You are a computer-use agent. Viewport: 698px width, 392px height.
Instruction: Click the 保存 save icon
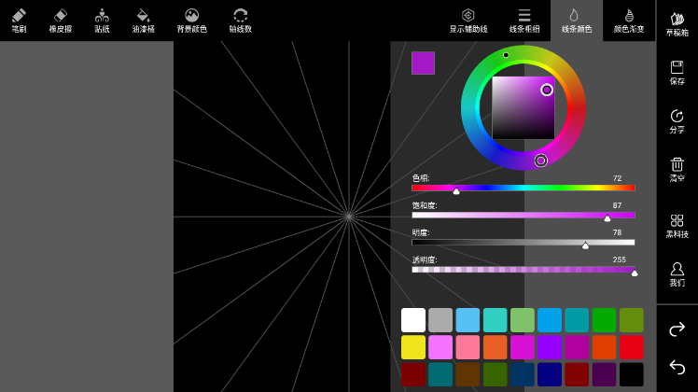pyautogui.click(x=677, y=73)
